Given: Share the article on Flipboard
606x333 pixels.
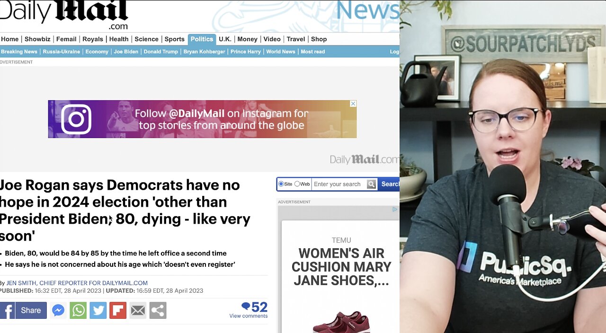Looking at the screenshot, I should [x=118, y=310].
